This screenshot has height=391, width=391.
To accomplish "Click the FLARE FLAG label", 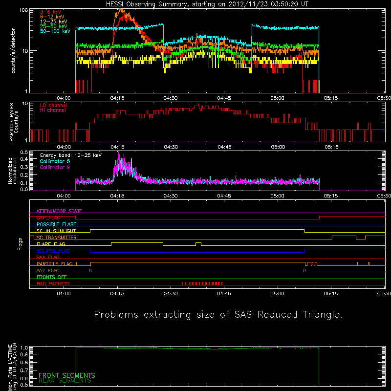I will click(x=51, y=244).
